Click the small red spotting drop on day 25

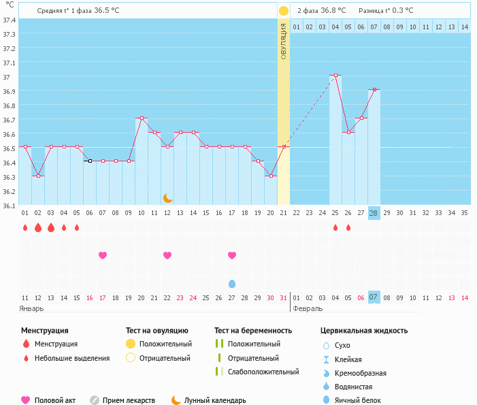[335, 227]
